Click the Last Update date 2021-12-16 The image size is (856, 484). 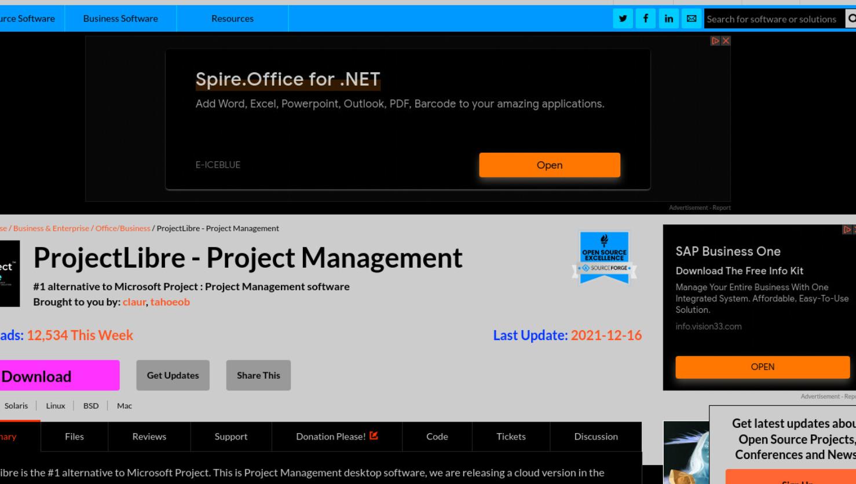(606, 335)
